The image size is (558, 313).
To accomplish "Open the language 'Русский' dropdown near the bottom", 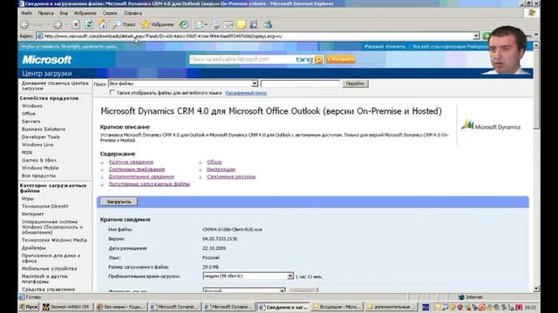I will click(x=282, y=290).
